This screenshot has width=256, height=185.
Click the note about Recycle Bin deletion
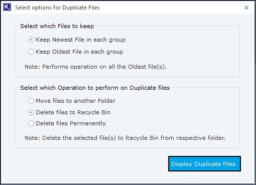tap(125, 138)
